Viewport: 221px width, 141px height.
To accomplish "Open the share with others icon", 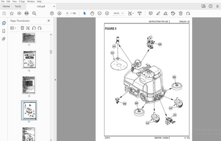I will 203,6.
